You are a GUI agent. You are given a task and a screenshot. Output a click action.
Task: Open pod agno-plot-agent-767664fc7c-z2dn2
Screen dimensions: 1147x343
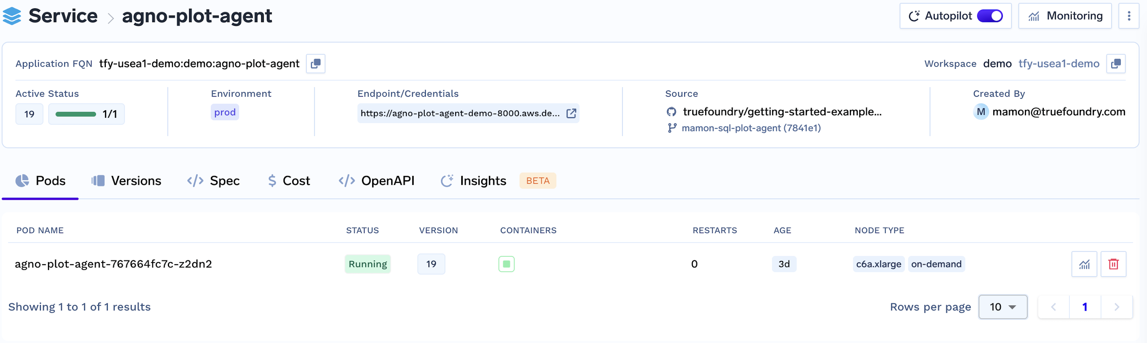coord(113,264)
